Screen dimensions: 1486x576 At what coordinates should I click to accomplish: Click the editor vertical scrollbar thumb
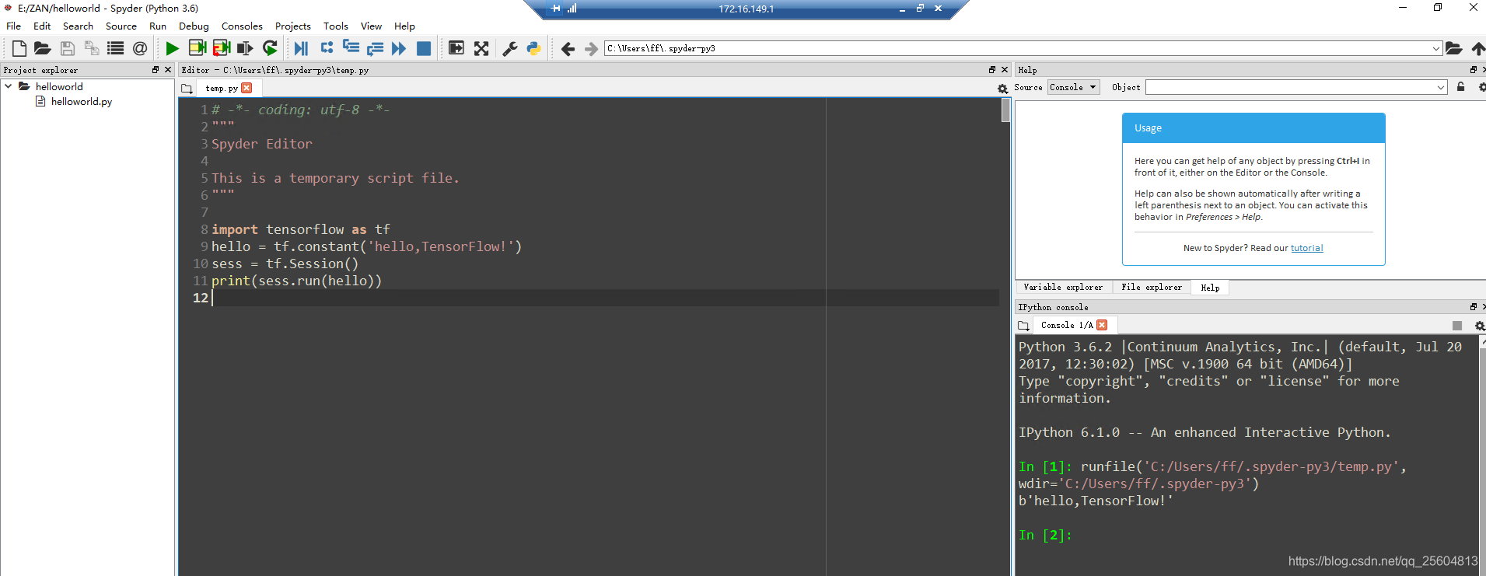(x=1005, y=110)
